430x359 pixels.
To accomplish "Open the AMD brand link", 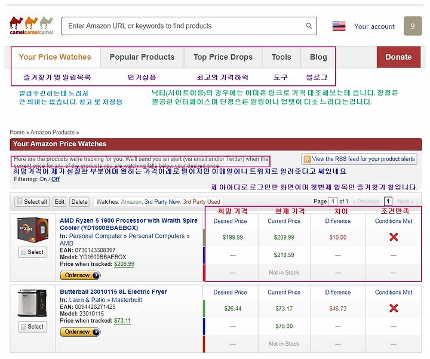I will click(66, 243).
